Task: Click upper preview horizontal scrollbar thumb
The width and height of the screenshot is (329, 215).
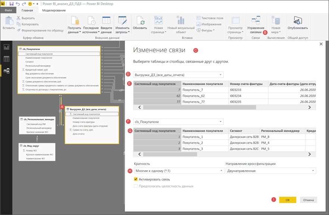Action: (199, 107)
